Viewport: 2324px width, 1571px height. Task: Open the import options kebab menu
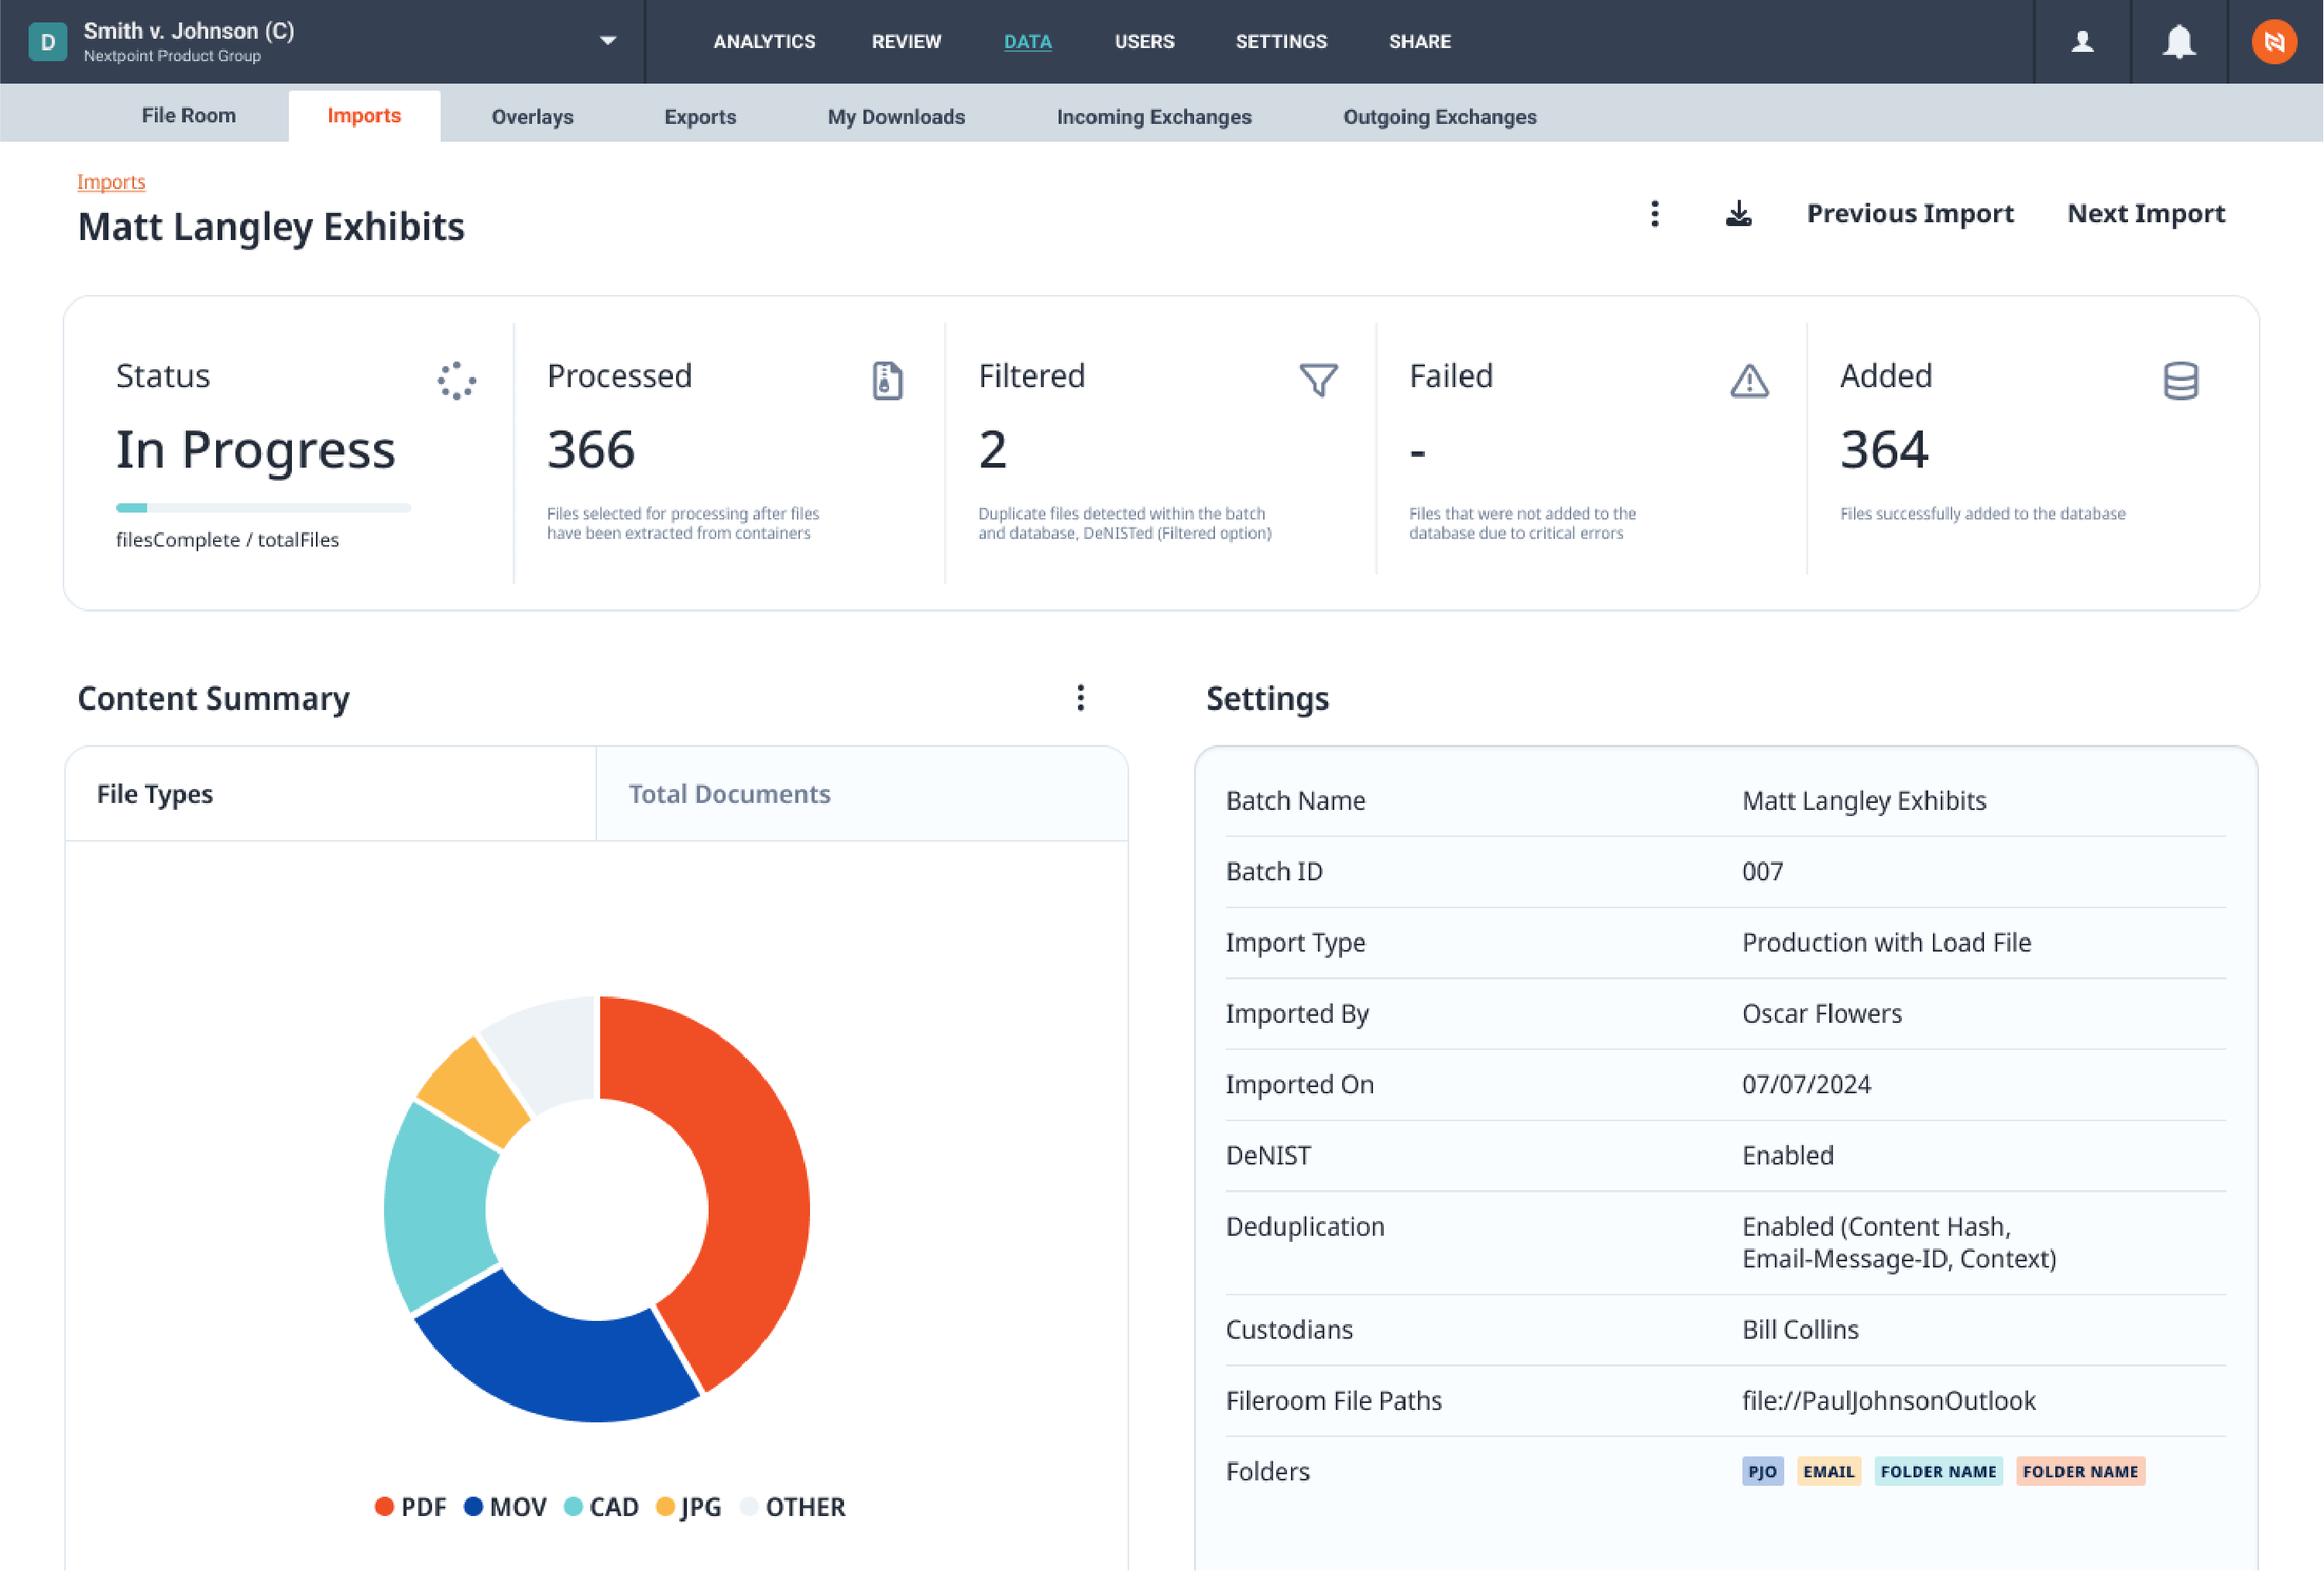[x=1655, y=214]
